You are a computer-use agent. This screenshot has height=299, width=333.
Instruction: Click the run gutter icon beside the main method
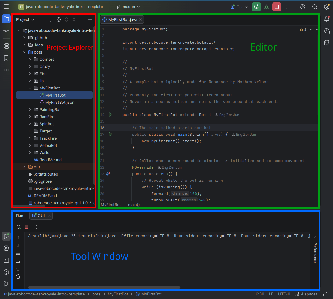(111, 135)
